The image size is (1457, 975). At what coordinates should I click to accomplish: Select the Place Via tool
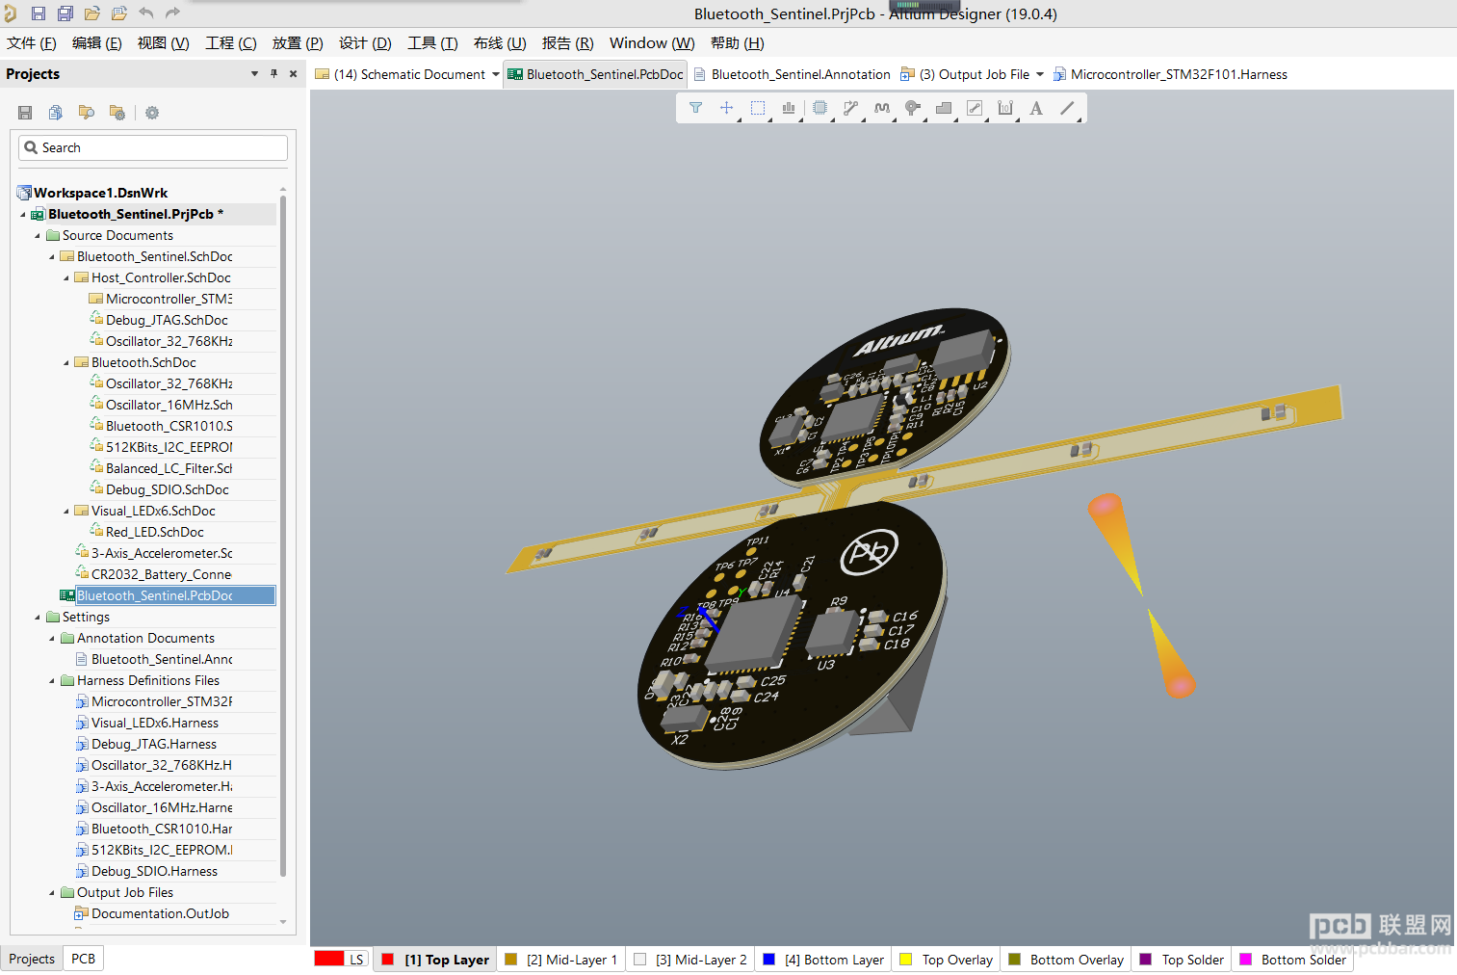click(913, 108)
